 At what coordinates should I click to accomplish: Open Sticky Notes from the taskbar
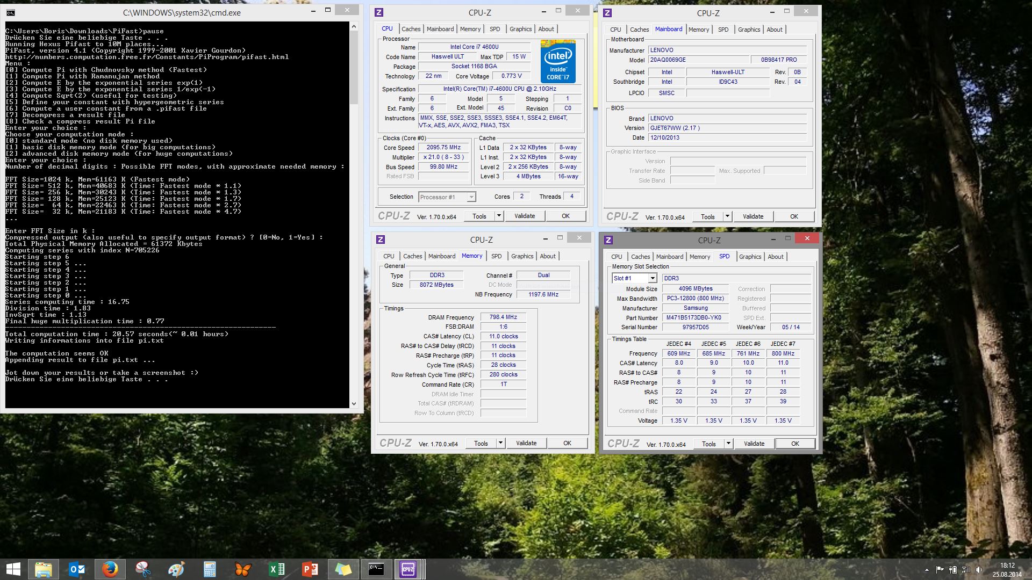pyautogui.click(x=343, y=569)
